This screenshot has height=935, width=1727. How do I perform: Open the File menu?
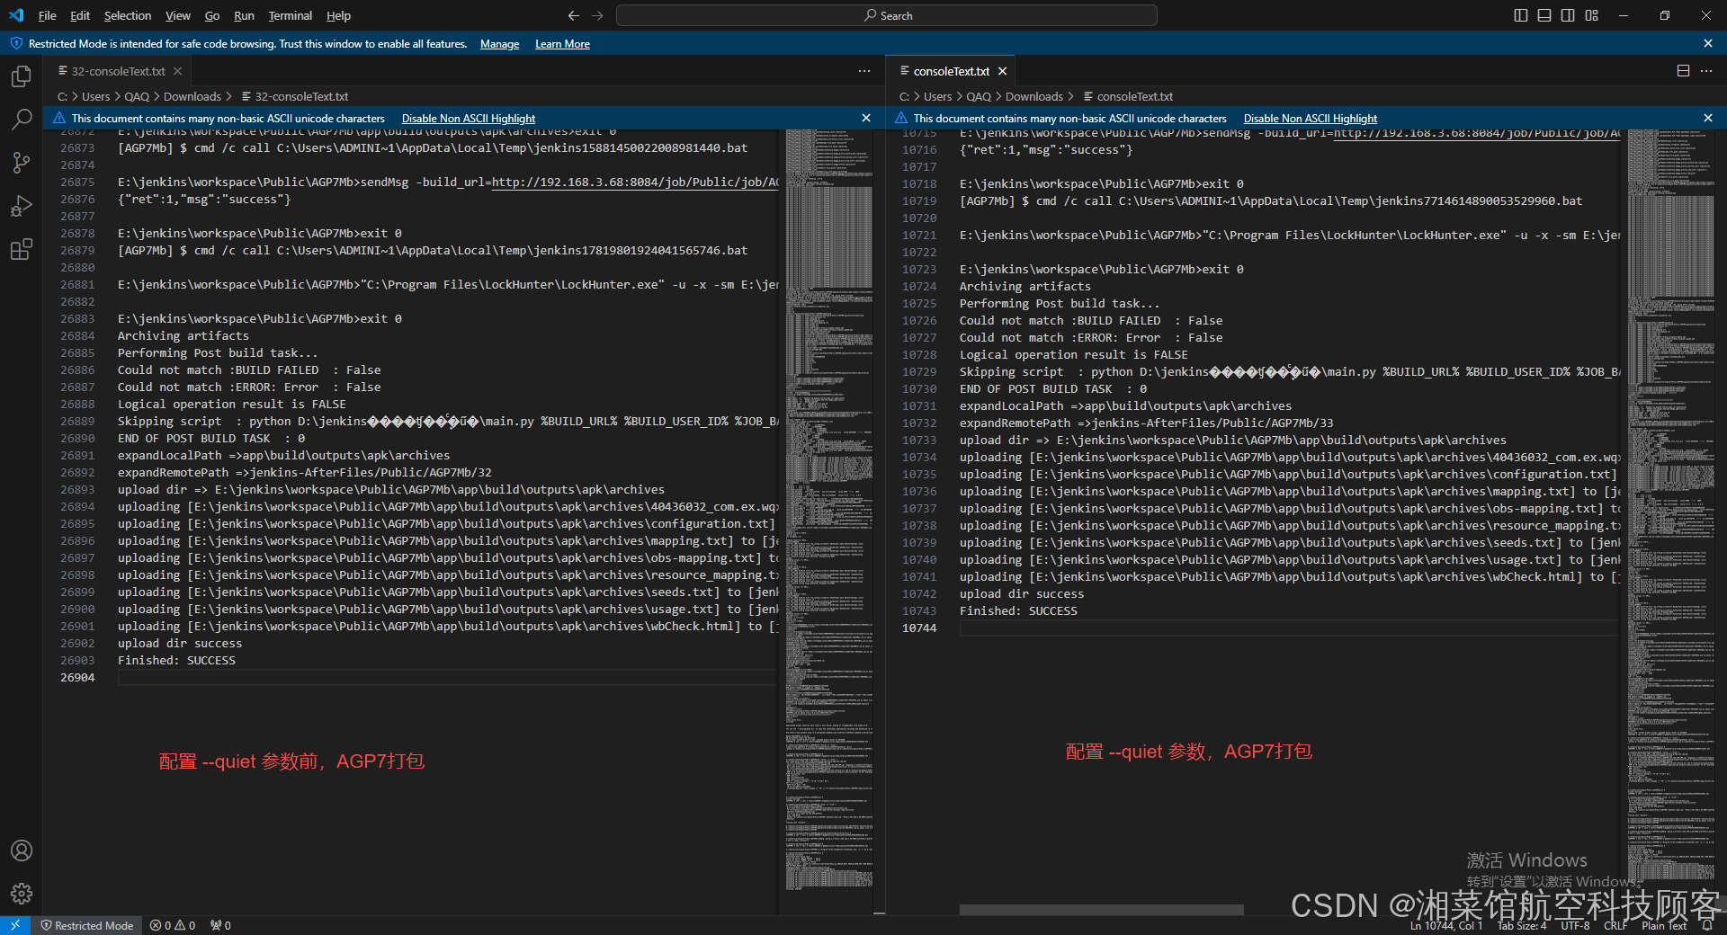point(47,15)
